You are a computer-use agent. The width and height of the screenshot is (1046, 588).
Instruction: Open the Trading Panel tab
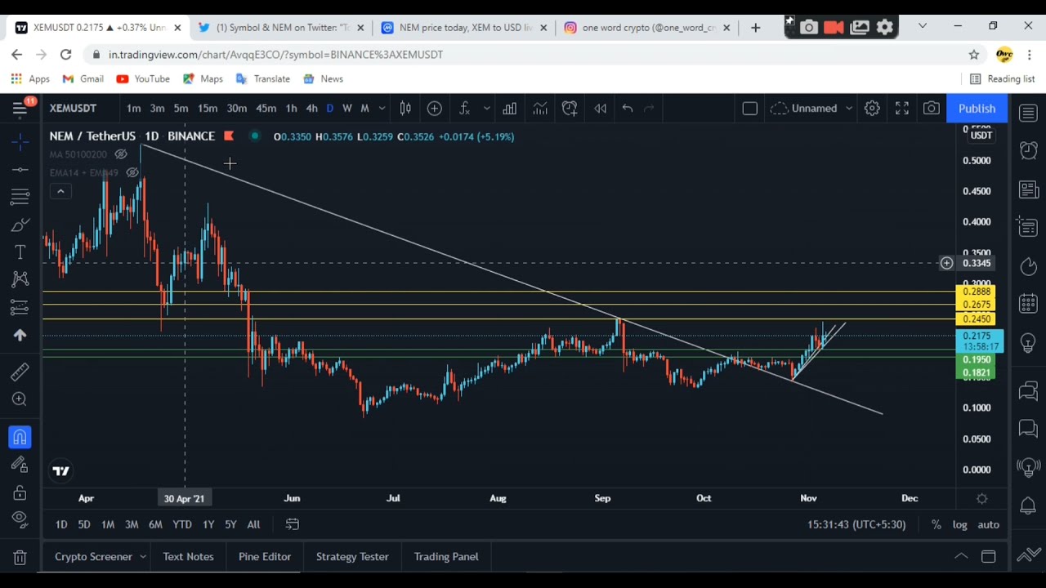click(446, 557)
